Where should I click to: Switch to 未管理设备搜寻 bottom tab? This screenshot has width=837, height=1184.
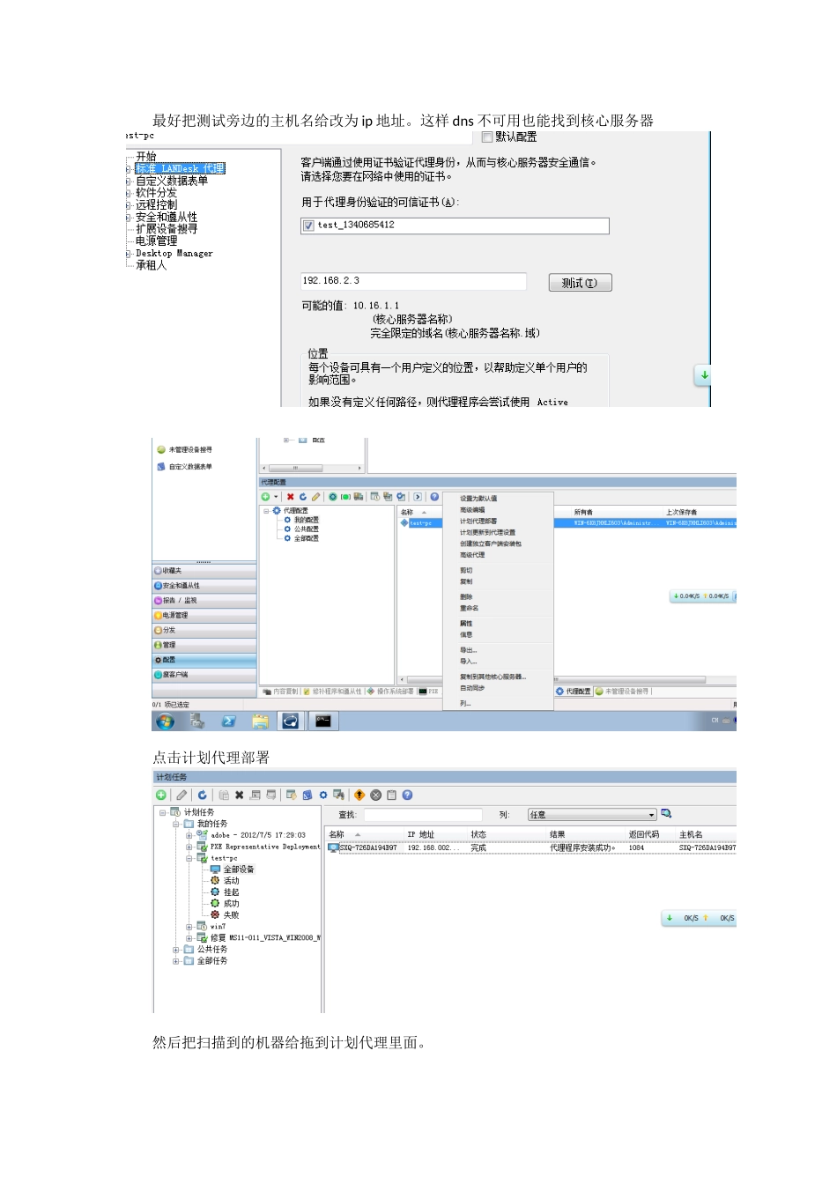coord(623,692)
